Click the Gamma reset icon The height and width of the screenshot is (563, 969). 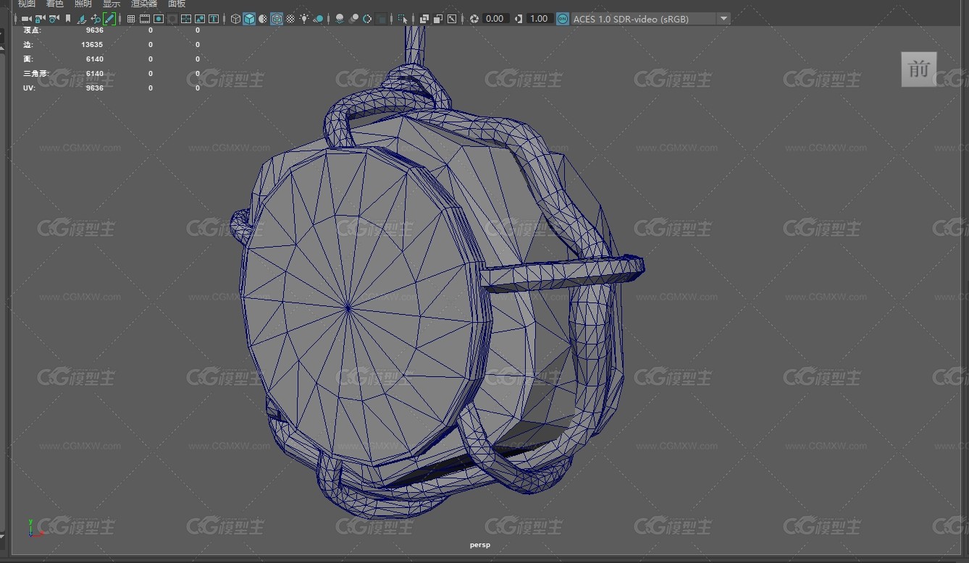(x=518, y=19)
